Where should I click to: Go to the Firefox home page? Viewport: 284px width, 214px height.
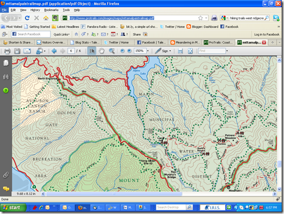[x=46, y=18]
